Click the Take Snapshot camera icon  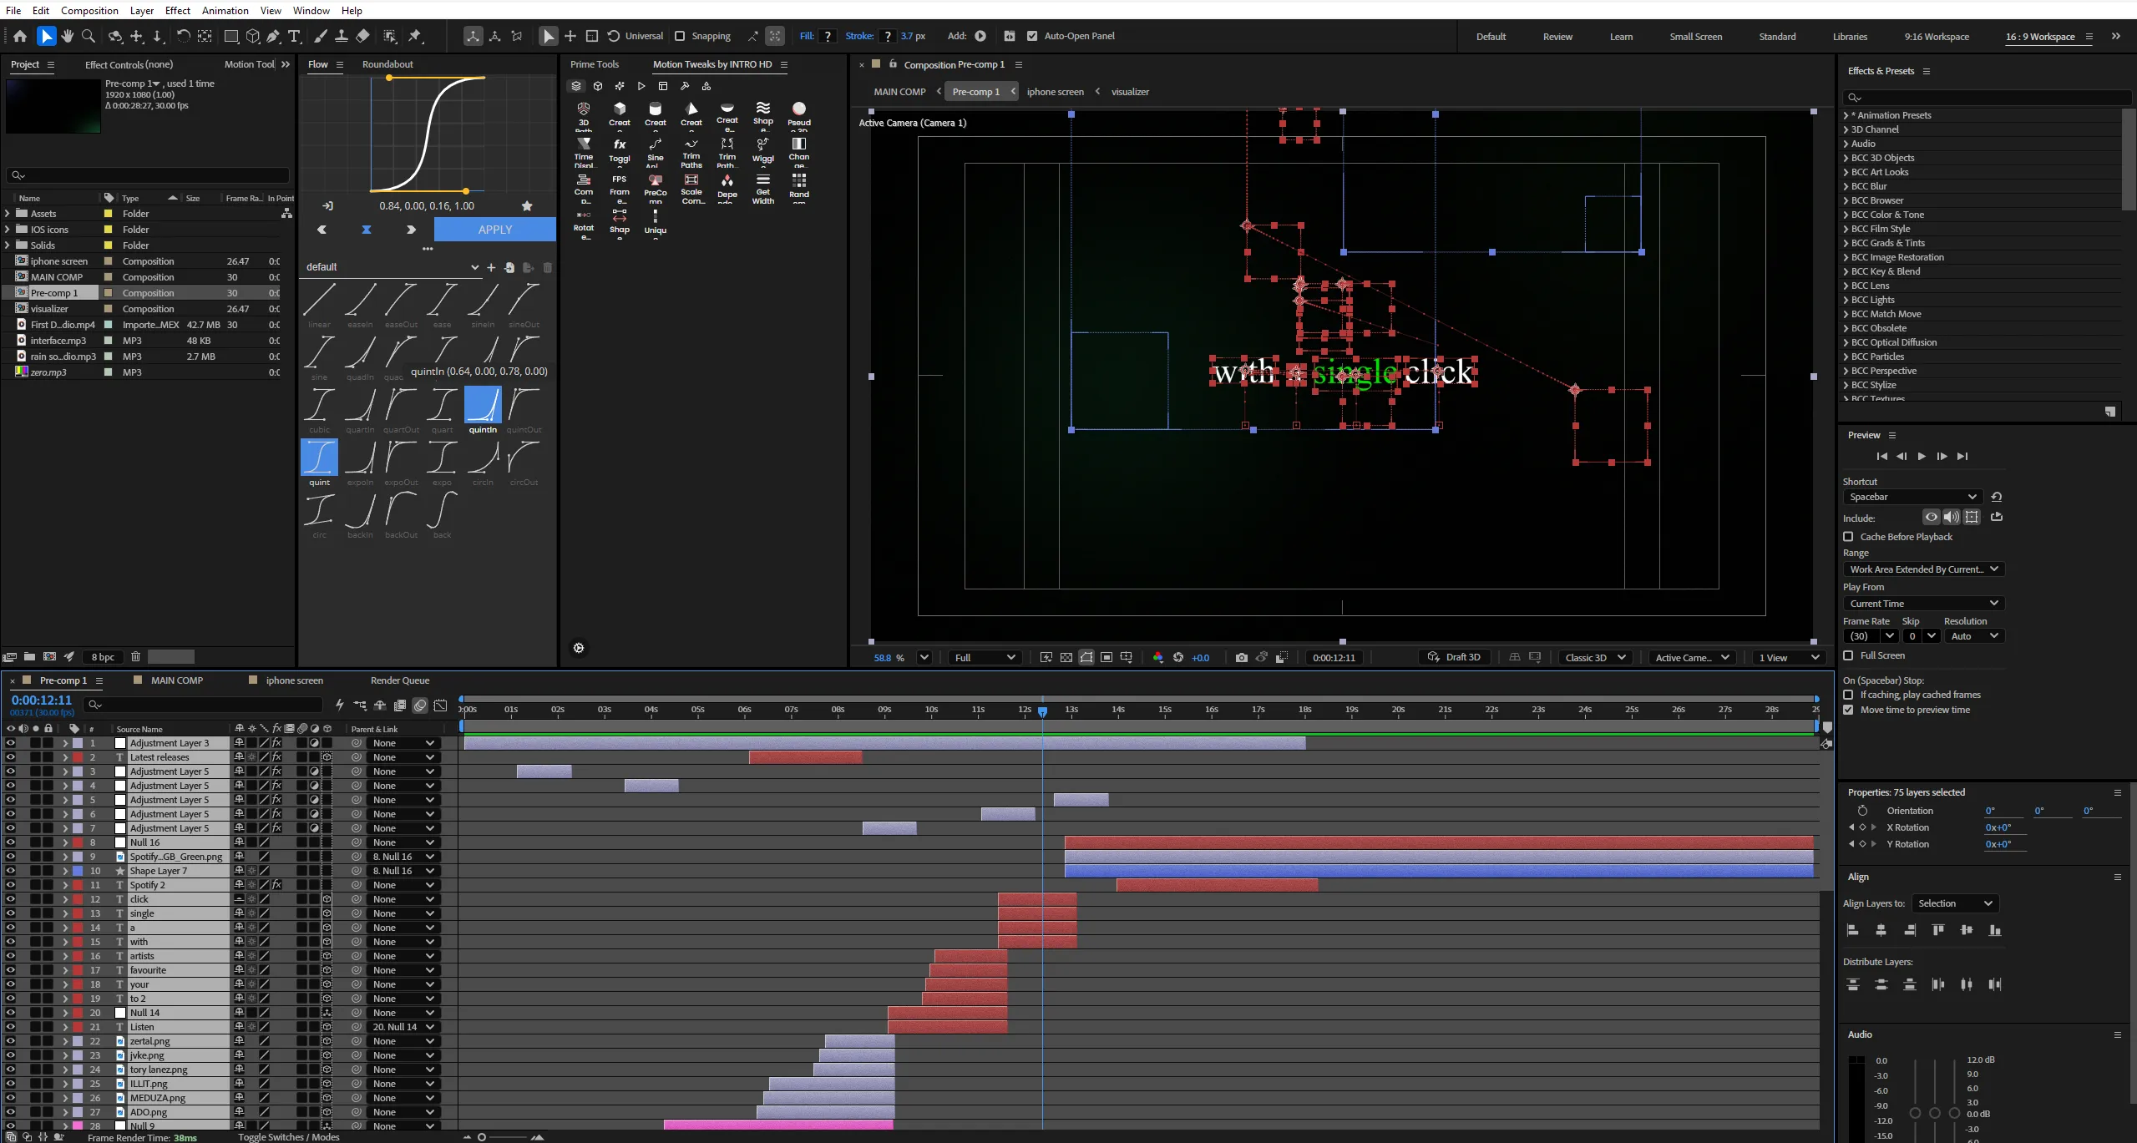click(x=1242, y=658)
